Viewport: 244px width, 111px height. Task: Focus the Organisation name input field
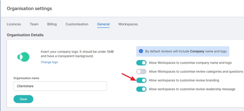pyautogui.click(x=60, y=86)
